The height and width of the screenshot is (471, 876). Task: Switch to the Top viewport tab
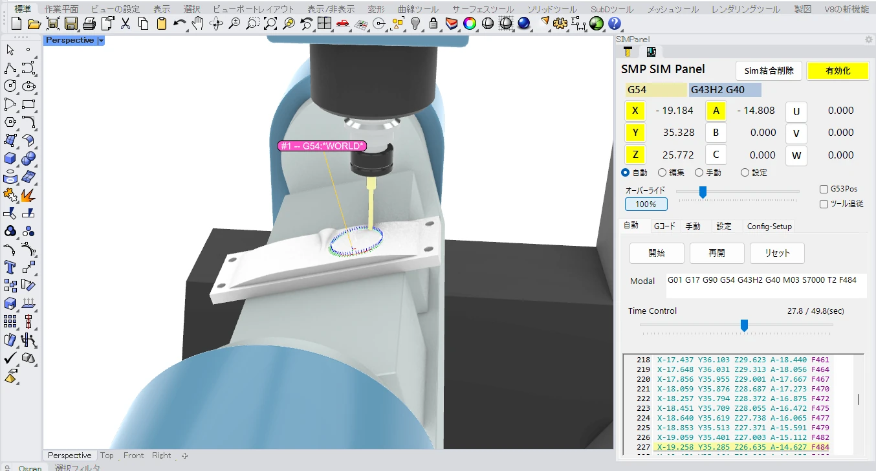coord(107,455)
